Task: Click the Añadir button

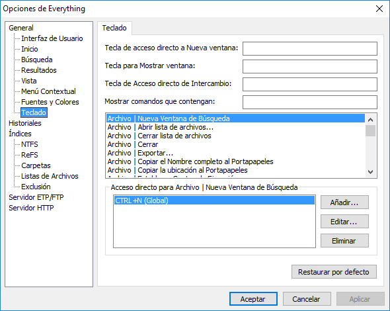Action: 344,202
